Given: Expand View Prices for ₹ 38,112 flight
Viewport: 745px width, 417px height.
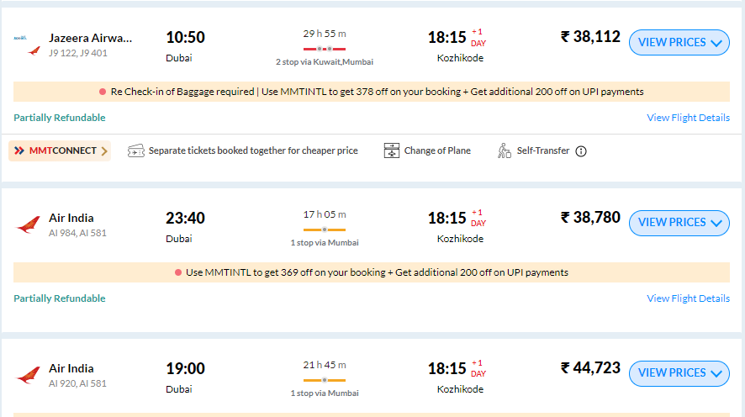Looking at the screenshot, I should pyautogui.click(x=679, y=42).
